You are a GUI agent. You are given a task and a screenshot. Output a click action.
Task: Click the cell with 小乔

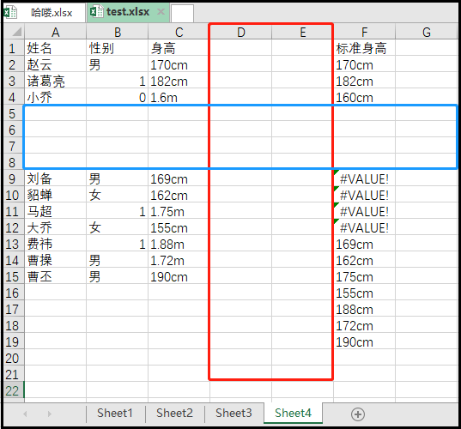(x=55, y=97)
